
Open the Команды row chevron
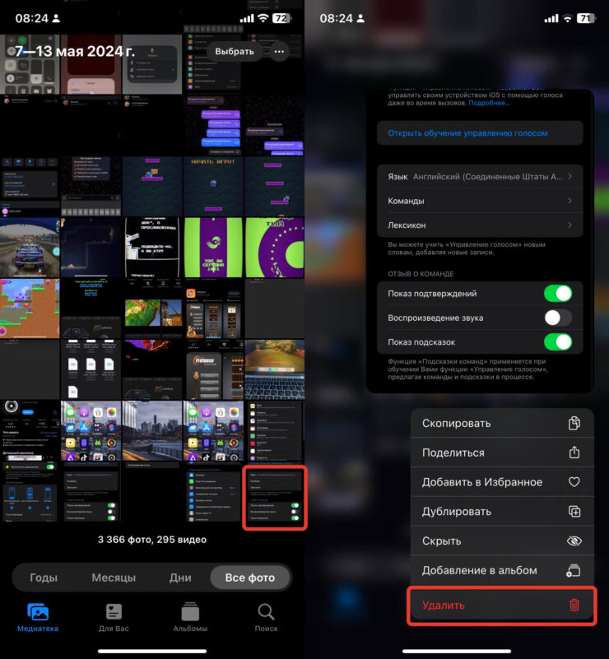570,201
